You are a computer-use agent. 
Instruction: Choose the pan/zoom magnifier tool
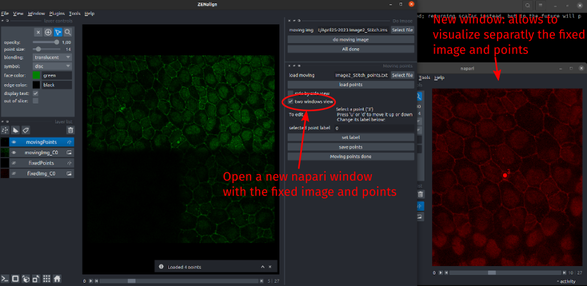pyautogui.click(x=67, y=32)
